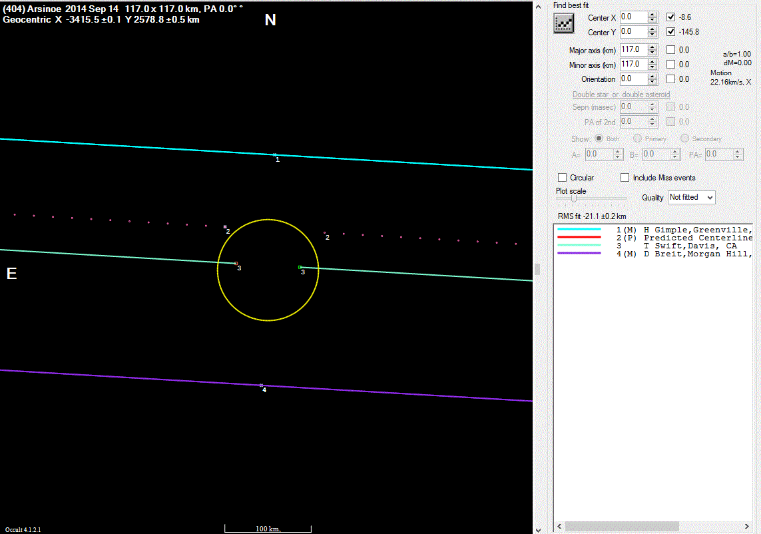761x534 pixels.
Task: Toggle the Center Y fit checkbox
Action: [670, 31]
